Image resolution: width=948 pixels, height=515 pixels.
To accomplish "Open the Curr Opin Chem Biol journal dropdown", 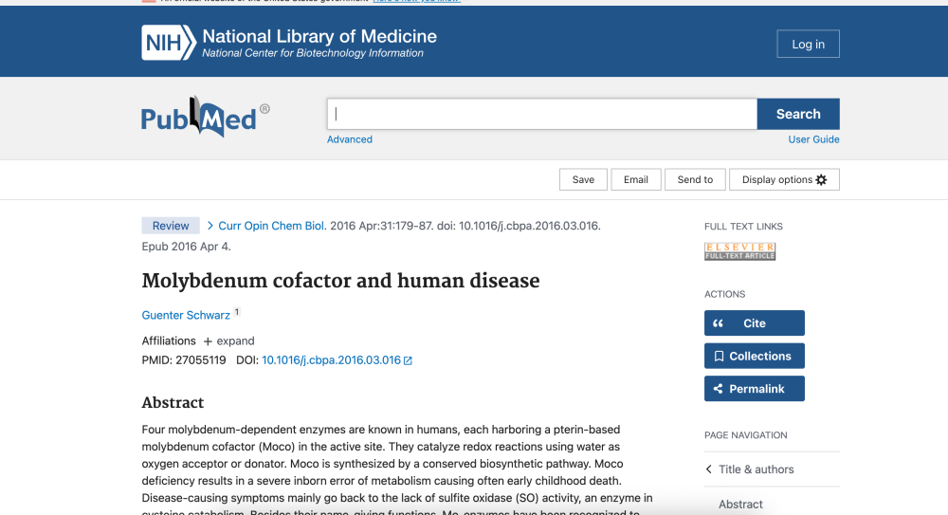I will (x=272, y=226).
